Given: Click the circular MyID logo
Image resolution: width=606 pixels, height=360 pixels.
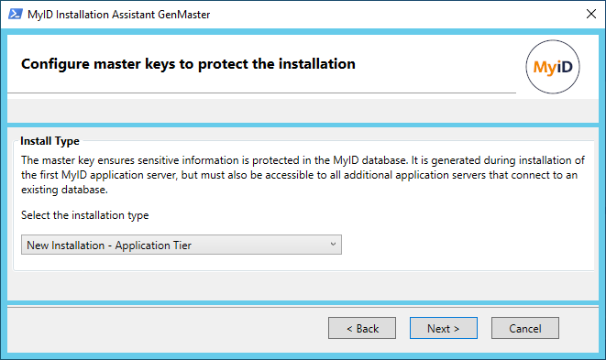Looking at the screenshot, I should point(553,67).
